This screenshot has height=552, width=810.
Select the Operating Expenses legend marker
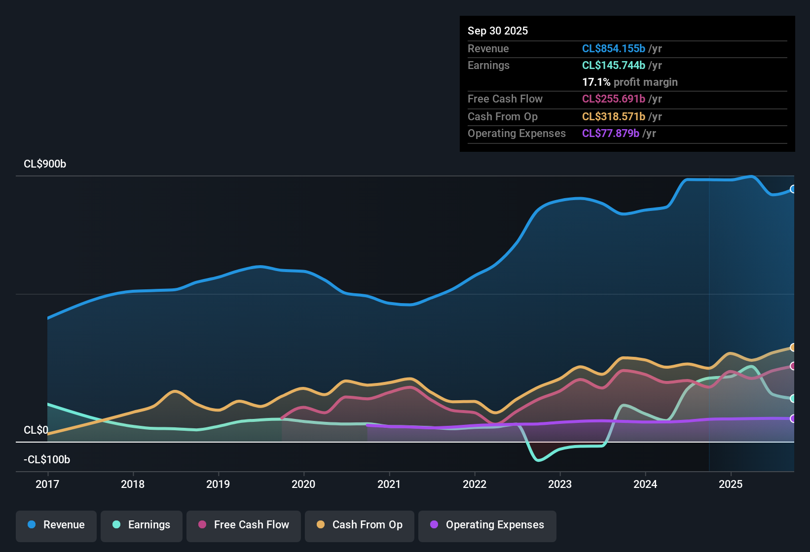pyautogui.click(x=435, y=525)
